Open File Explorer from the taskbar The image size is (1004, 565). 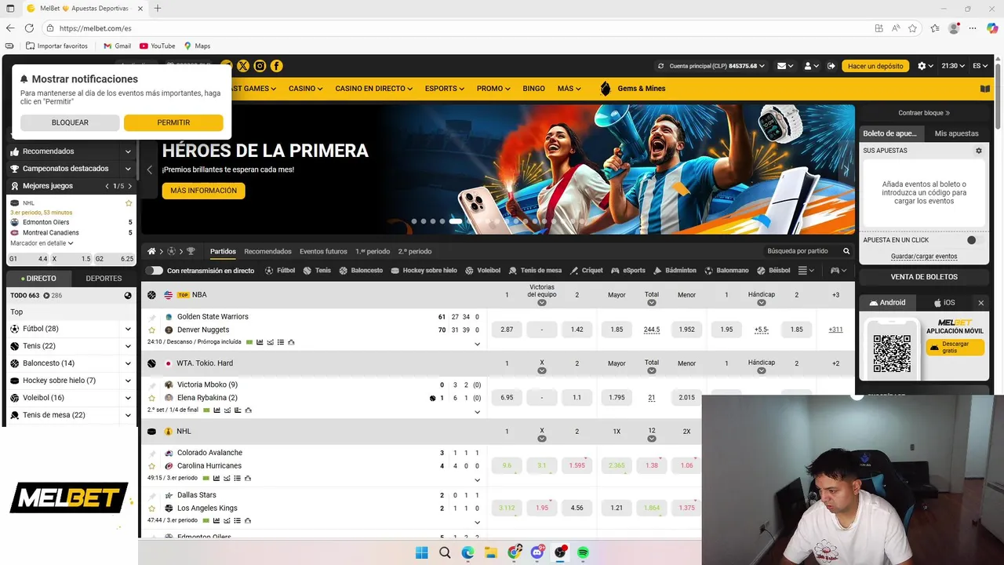tap(491, 552)
